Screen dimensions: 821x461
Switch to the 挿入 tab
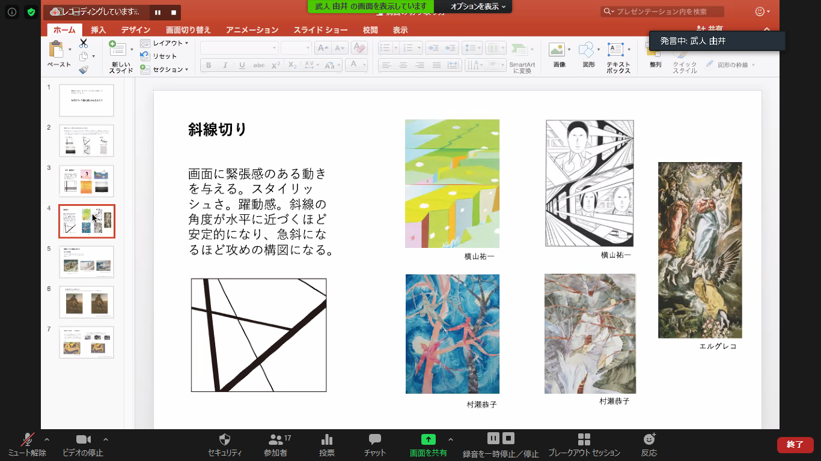(98, 29)
